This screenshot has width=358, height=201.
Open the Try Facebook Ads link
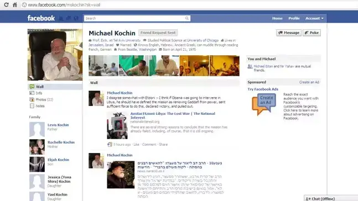tap(263, 89)
